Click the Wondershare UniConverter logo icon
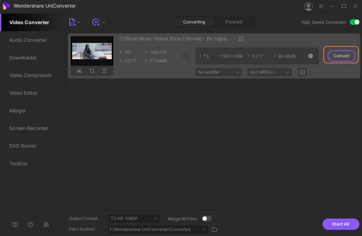This screenshot has height=236, width=362. point(6,6)
